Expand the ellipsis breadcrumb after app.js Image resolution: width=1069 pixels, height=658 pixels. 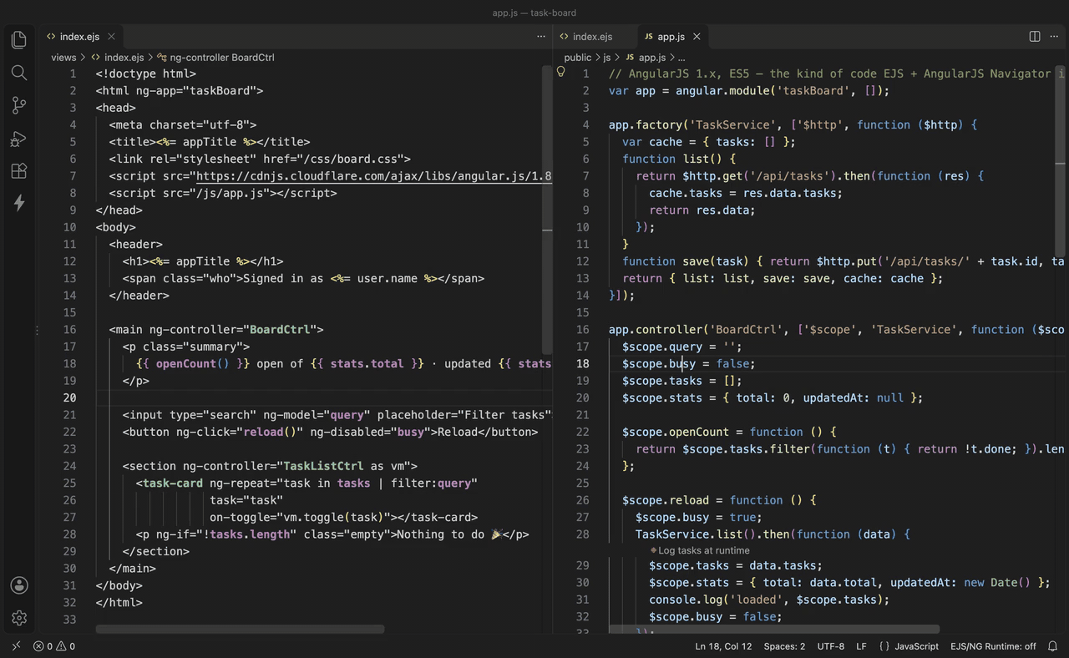pos(681,58)
